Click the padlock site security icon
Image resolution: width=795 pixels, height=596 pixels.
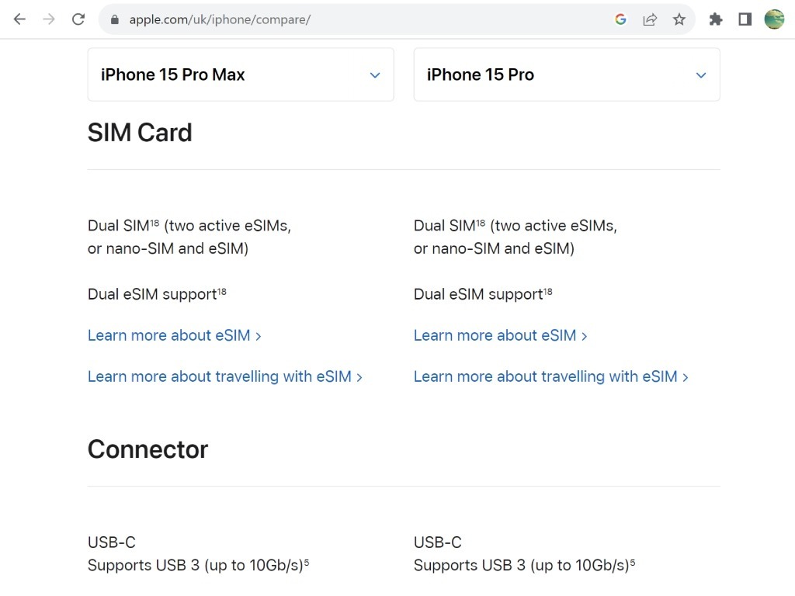[x=113, y=19]
